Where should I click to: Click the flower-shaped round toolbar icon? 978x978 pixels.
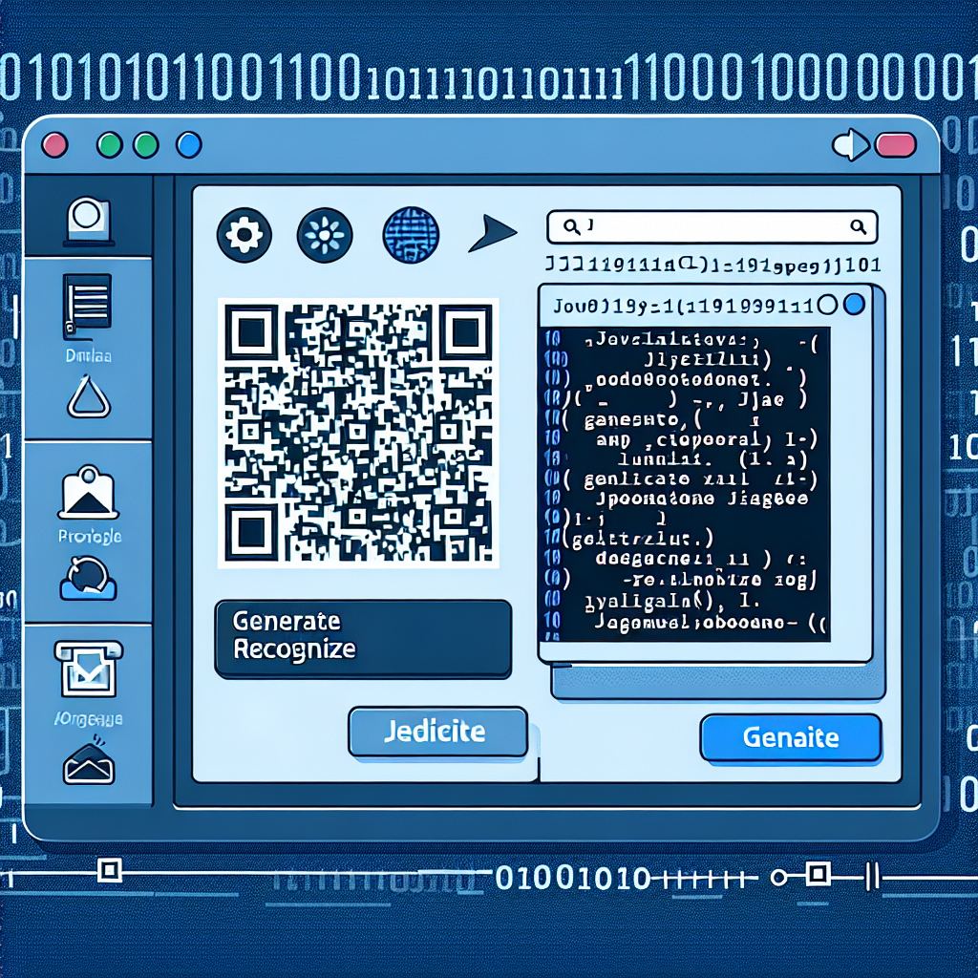tap(325, 235)
